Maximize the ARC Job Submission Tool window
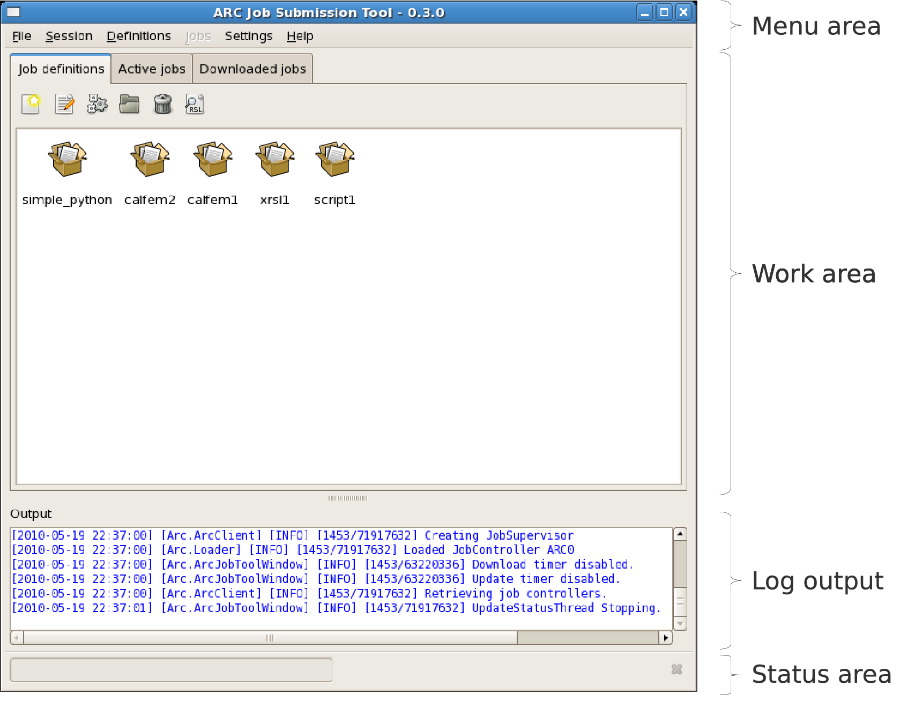The width and height of the screenshot is (915, 709). pyautogui.click(x=664, y=12)
